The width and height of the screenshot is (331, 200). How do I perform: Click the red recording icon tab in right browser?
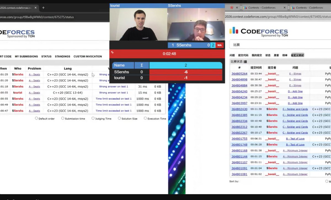click(x=232, y=8)
